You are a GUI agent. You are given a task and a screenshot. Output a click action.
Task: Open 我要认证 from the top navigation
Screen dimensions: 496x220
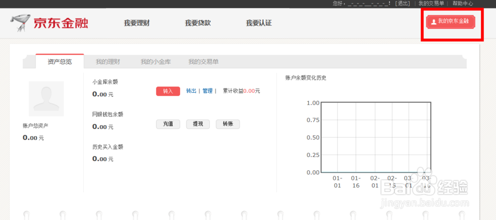point(259,23)
